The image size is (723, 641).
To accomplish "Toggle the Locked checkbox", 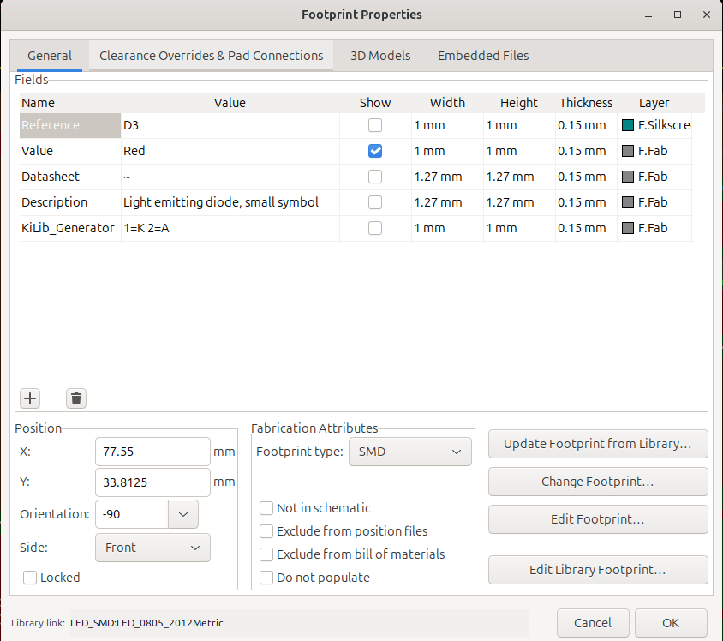I will 30,578.
